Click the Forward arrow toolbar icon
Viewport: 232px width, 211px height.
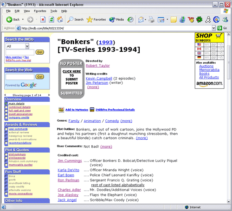[x=30, y=19]
